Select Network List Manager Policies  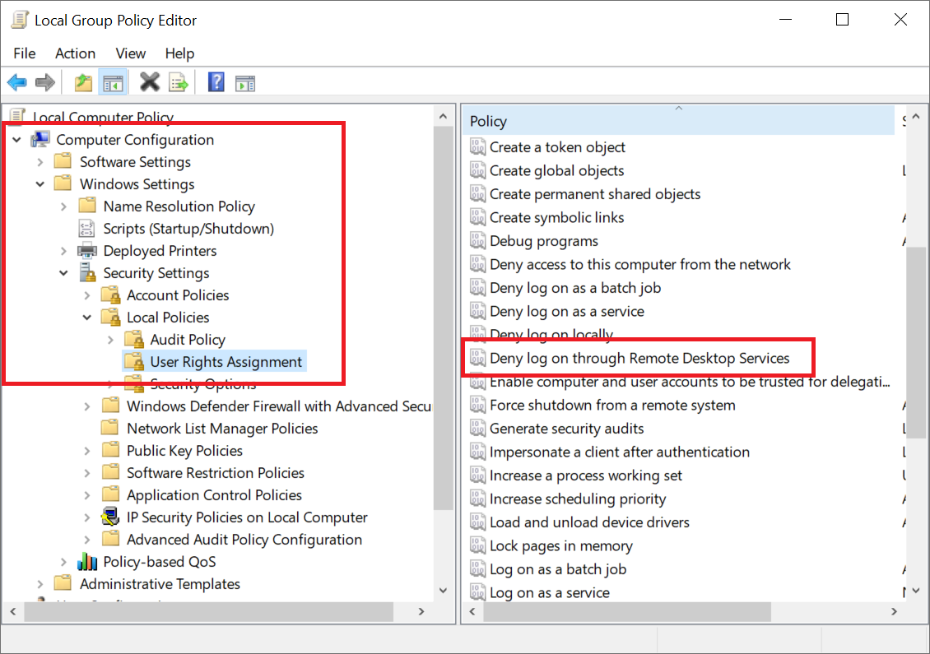[x=222, y=428]
